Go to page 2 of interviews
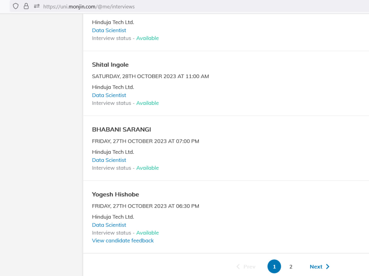 291,266
